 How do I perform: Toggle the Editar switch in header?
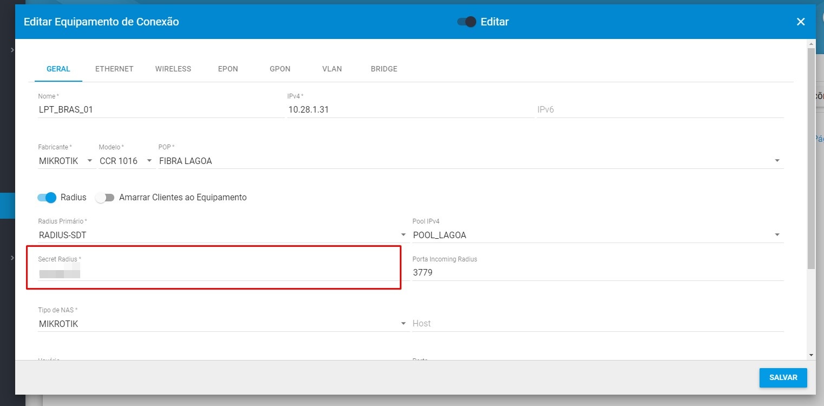point(466,22)
